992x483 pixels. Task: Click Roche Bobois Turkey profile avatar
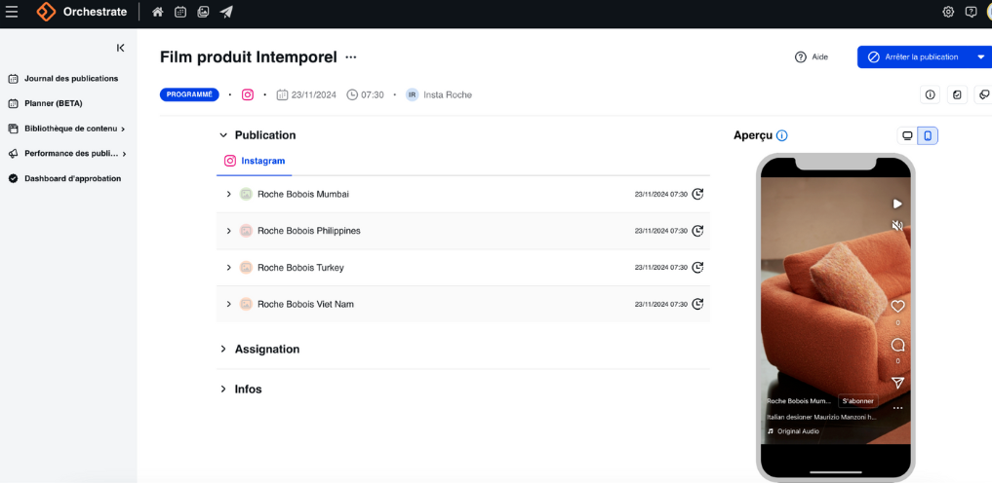point(246,268)
